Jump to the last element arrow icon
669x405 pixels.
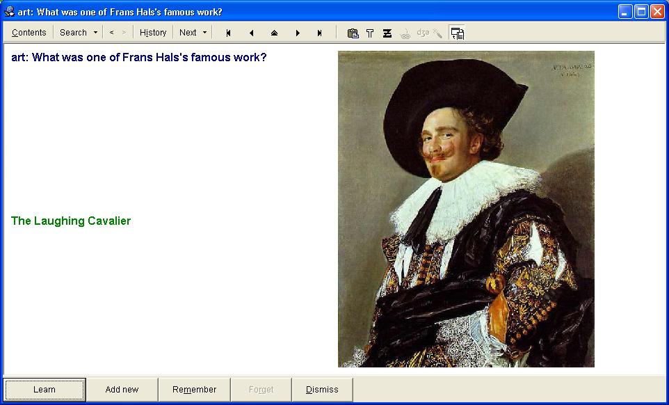click(320, 33)
